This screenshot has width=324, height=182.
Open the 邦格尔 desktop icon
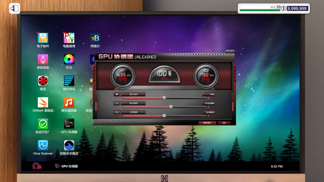click(95, 38)
